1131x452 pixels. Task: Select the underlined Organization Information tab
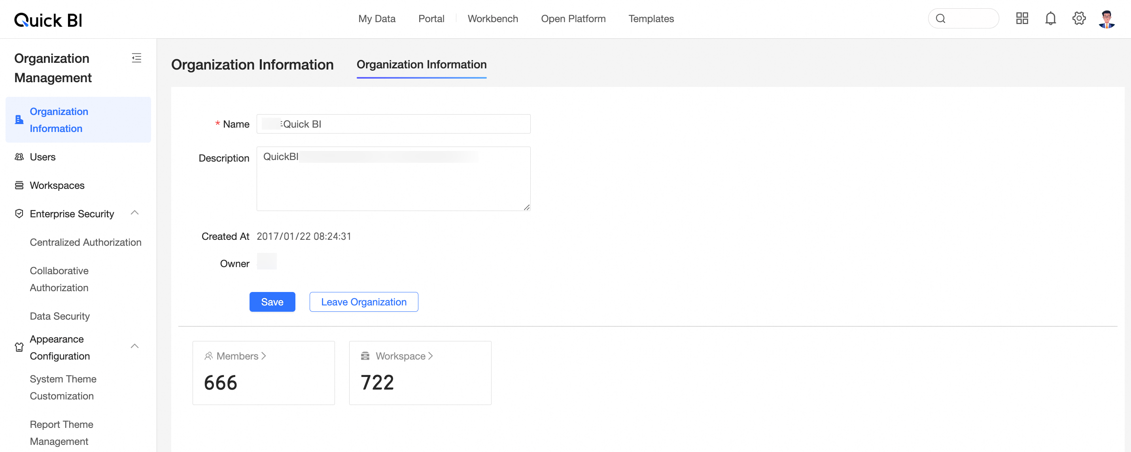[x=422, y=64]
